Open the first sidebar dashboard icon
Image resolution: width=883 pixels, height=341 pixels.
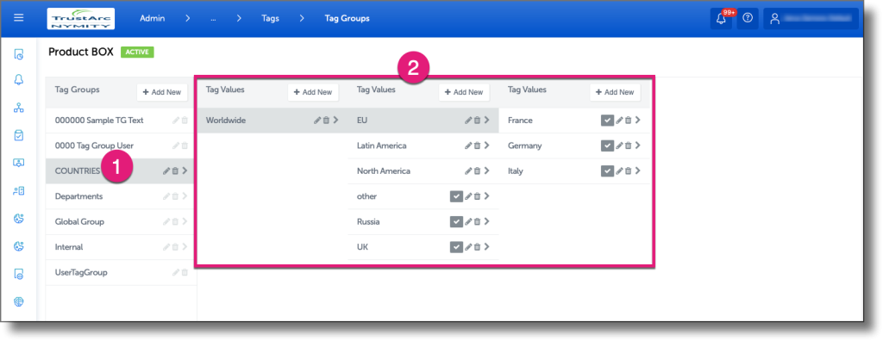pyautogui.click(x=19, y=54)
